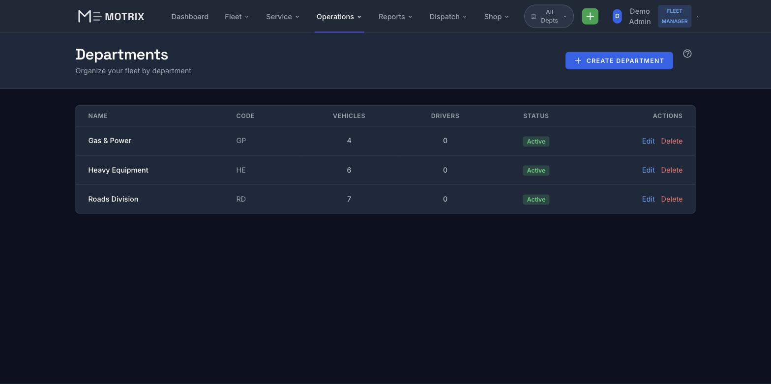Open the Service menu
771x384 pixels.
tap(283, 16)
